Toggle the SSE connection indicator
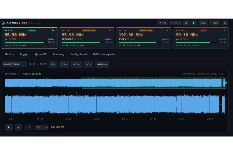This screenshot has width=233, height=145. 163,23
